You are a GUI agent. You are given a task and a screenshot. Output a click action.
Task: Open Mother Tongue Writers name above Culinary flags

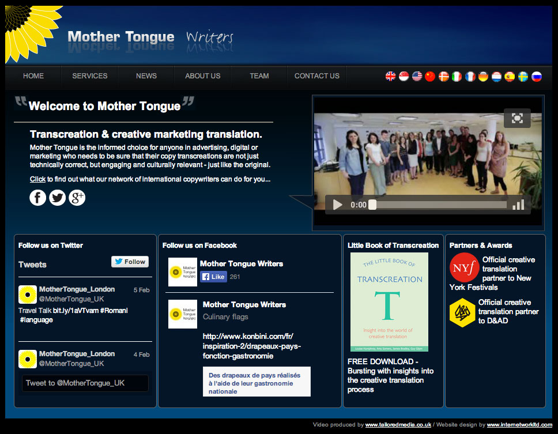click(244, 304)
